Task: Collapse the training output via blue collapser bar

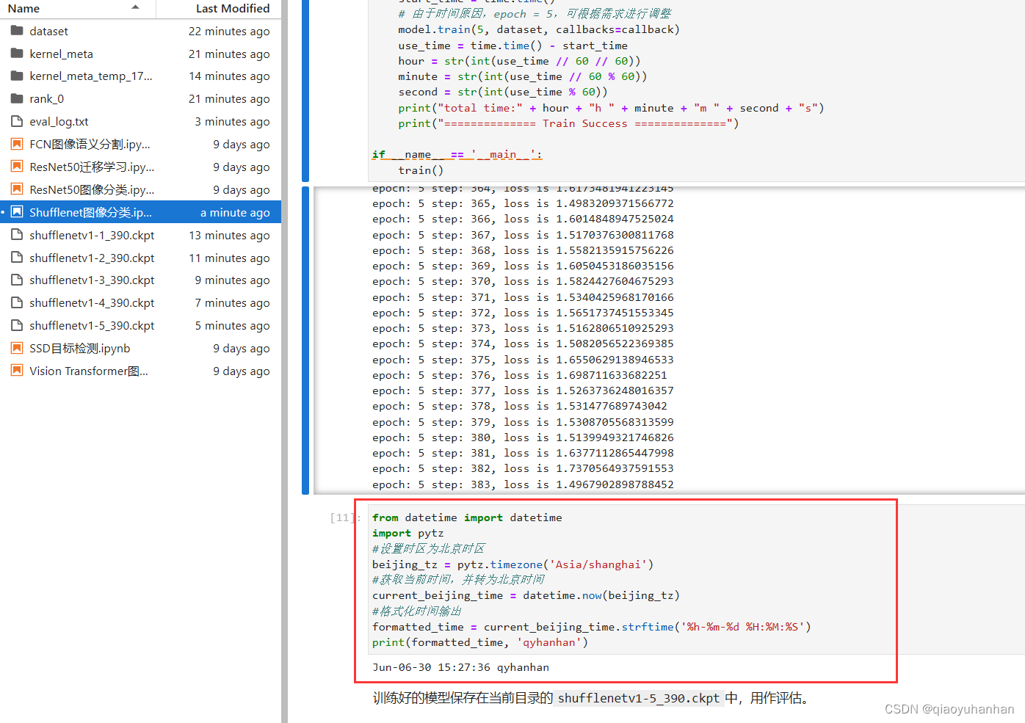Action: click(305, 341)
